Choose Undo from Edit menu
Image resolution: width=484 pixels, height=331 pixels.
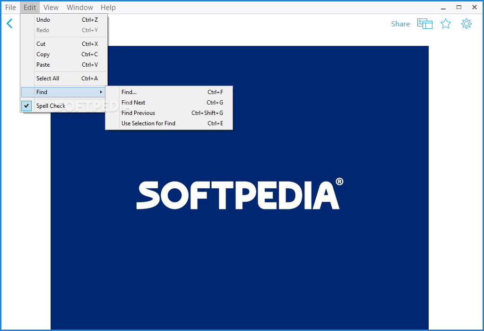(64, 20)
